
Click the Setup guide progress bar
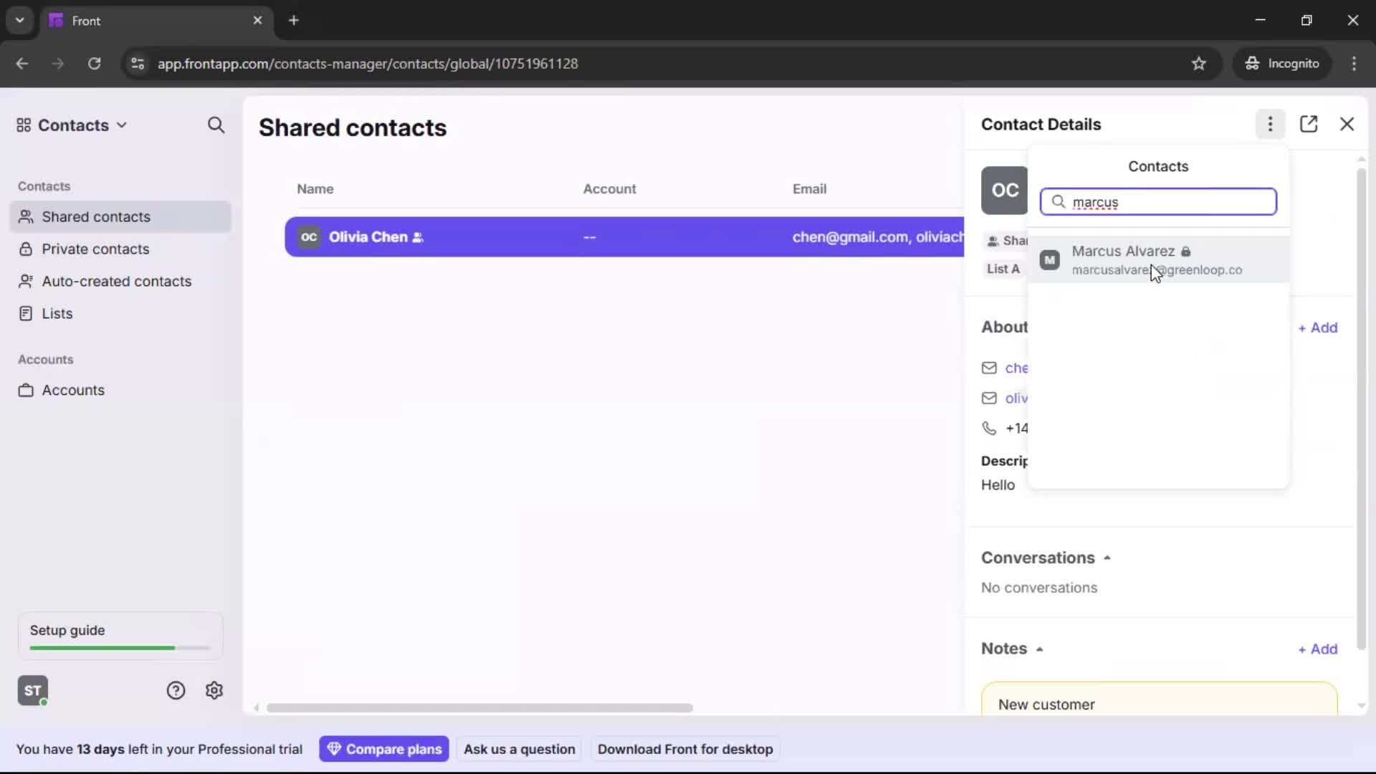click(x=119, y=647)
